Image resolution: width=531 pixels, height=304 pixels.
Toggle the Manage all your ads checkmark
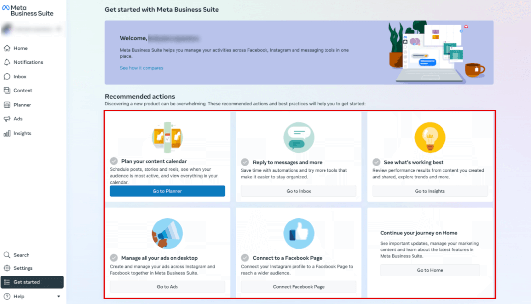tap(114, 258)
